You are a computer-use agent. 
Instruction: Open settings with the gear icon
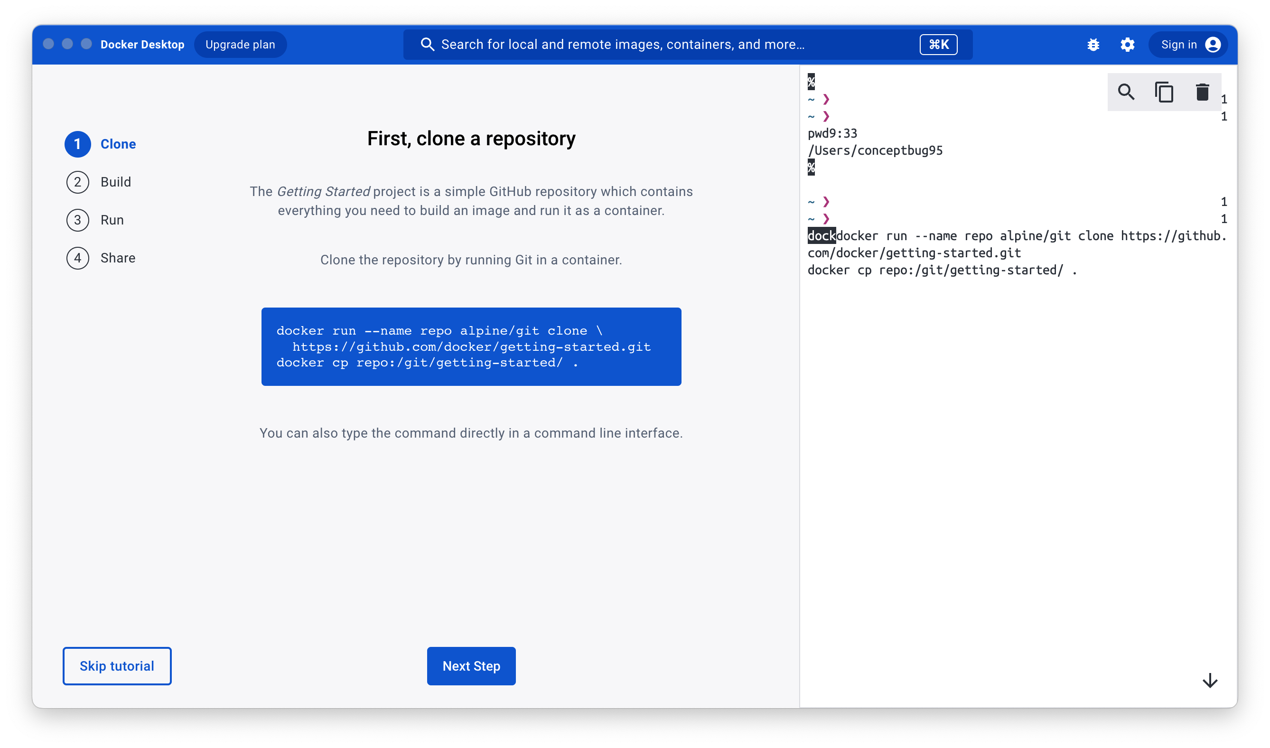[x=1127, y=45]
